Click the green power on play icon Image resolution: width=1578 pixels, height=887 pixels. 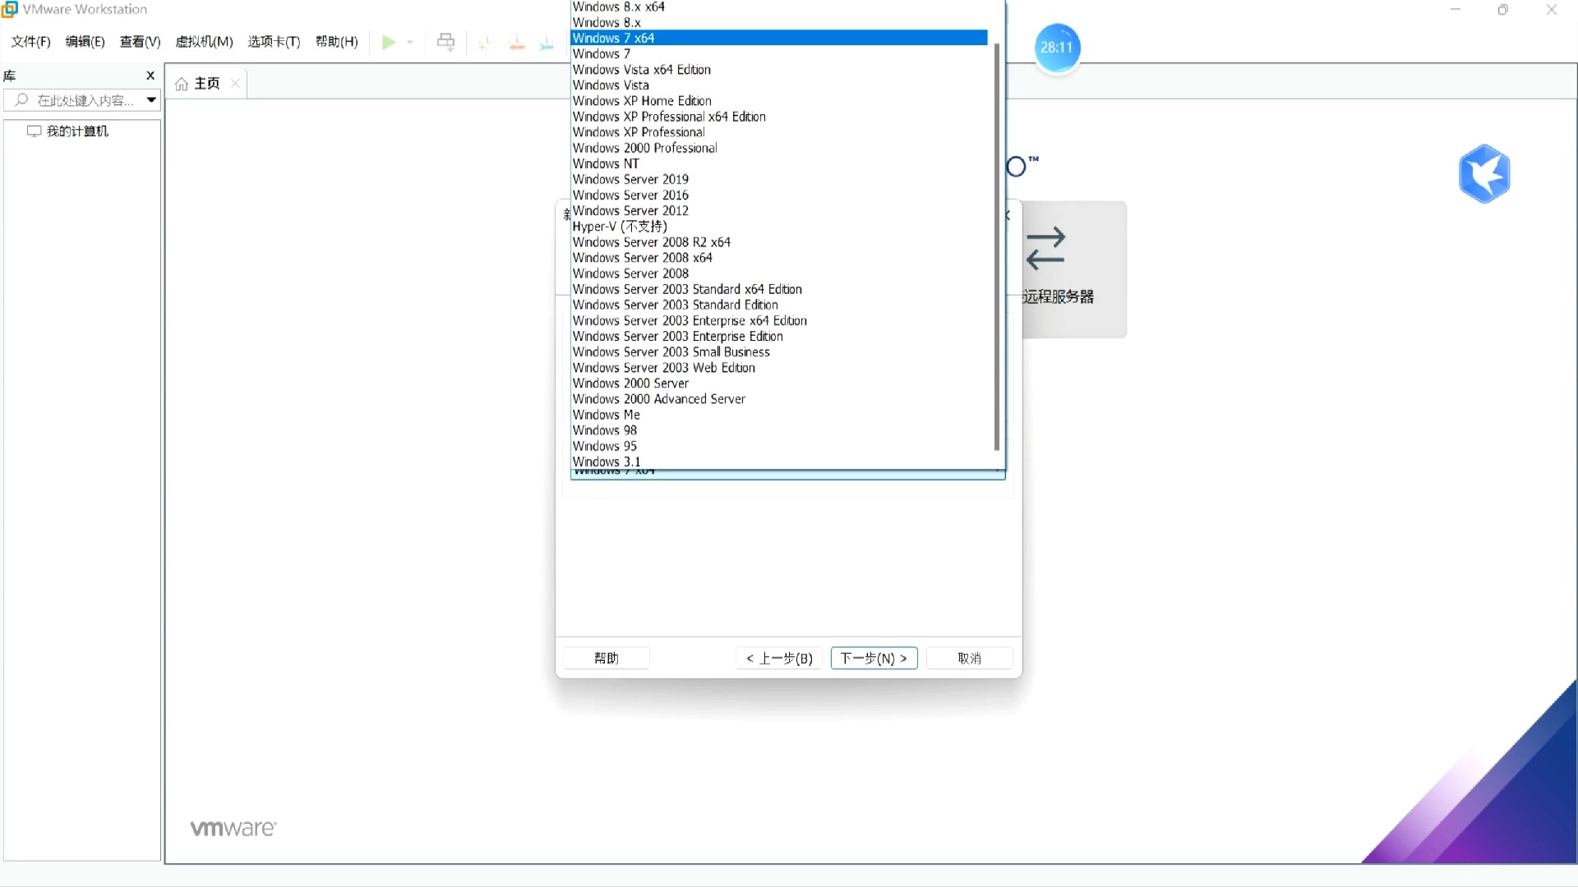coord(389,42)
